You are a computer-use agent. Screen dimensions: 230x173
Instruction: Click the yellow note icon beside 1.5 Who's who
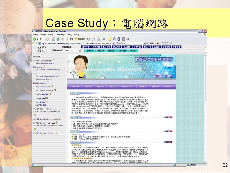[x=52, y=86]
